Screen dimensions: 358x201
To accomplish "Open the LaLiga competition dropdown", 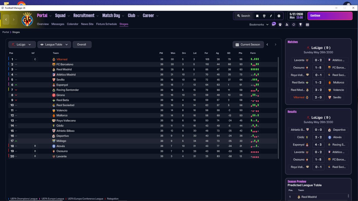I will [22, 44].
